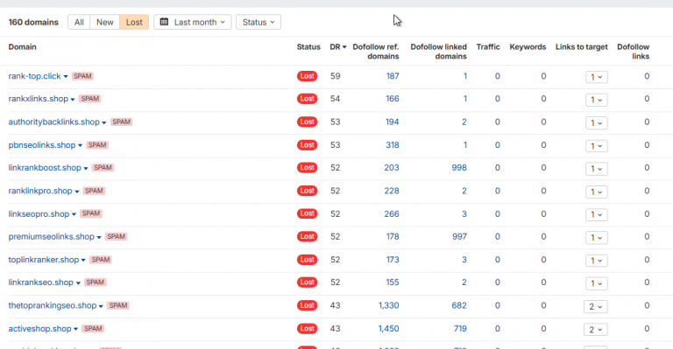Open the linkrankseo.shop domain link
Viewport: 673px width, 349px height.
[41, 283]
